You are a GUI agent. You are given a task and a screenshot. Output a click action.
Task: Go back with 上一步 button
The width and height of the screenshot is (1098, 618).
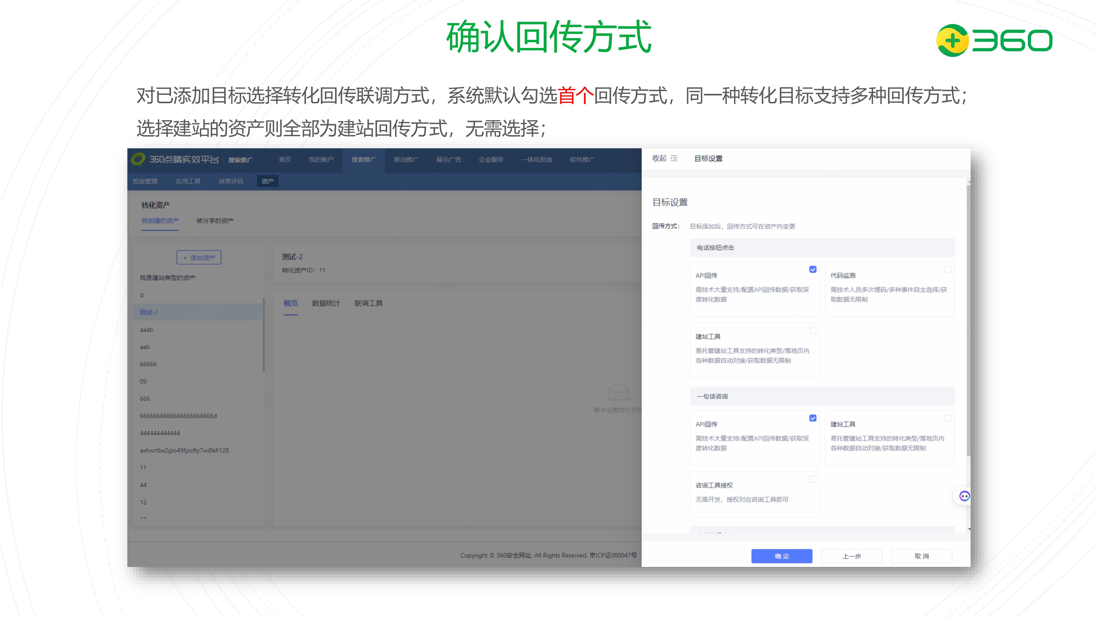[x=851, y=556]
